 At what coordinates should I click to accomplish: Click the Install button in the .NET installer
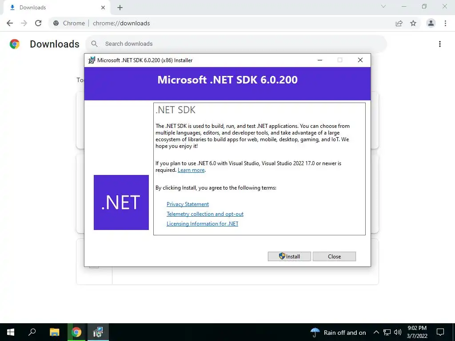(x=289, y=256)
